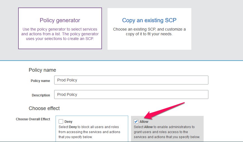The image size is (243, 142).
Task: Click the "Policy name" section heading
Action: click(x=42, y=70)
